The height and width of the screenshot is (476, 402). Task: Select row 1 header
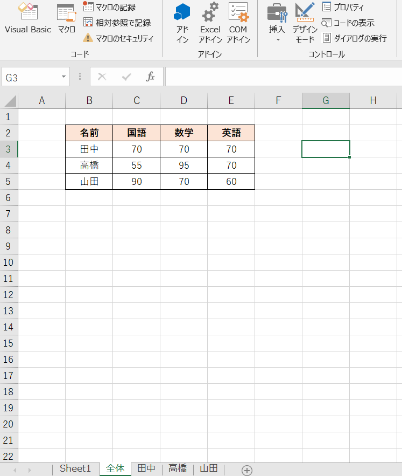(x=9, y=117)
